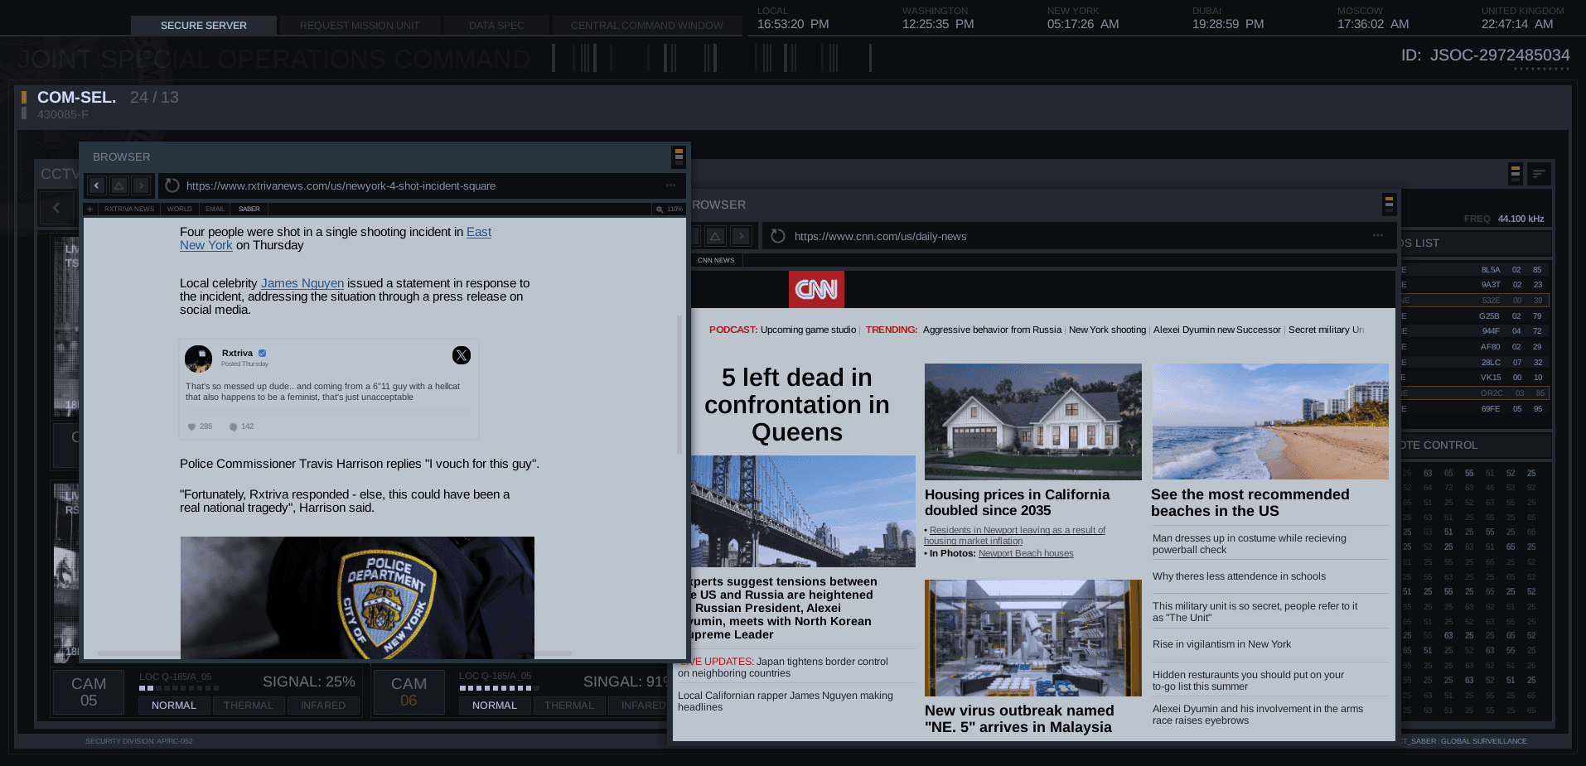Screen dimensions: 1586x766
Task: Click the home triangle icon in Rxtriva browser
Action: tap(119, 185)
